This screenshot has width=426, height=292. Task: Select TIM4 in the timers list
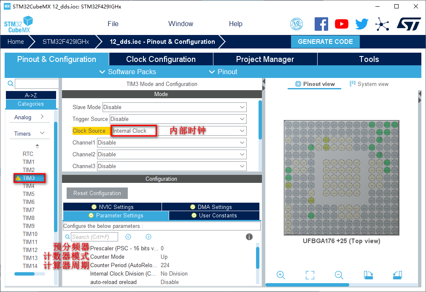coord(29,186)
